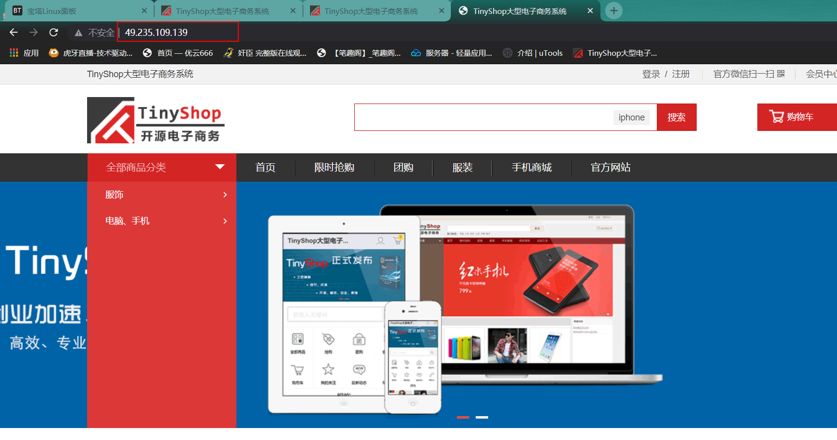
Task: Open the 虎牙直播 bookmark
Action: [x=91, y=53]
